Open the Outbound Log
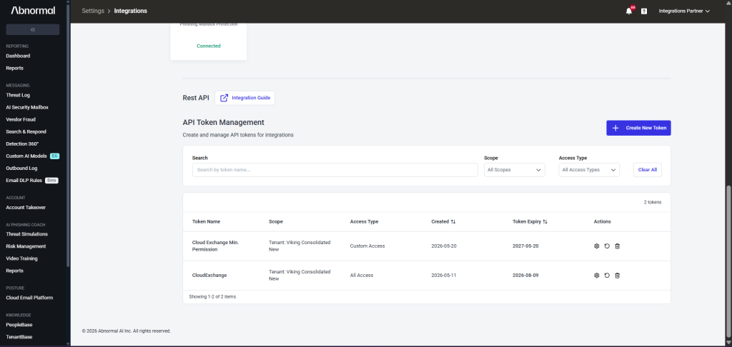The width and height of the screenshot is (732, 347). [21, 168]
